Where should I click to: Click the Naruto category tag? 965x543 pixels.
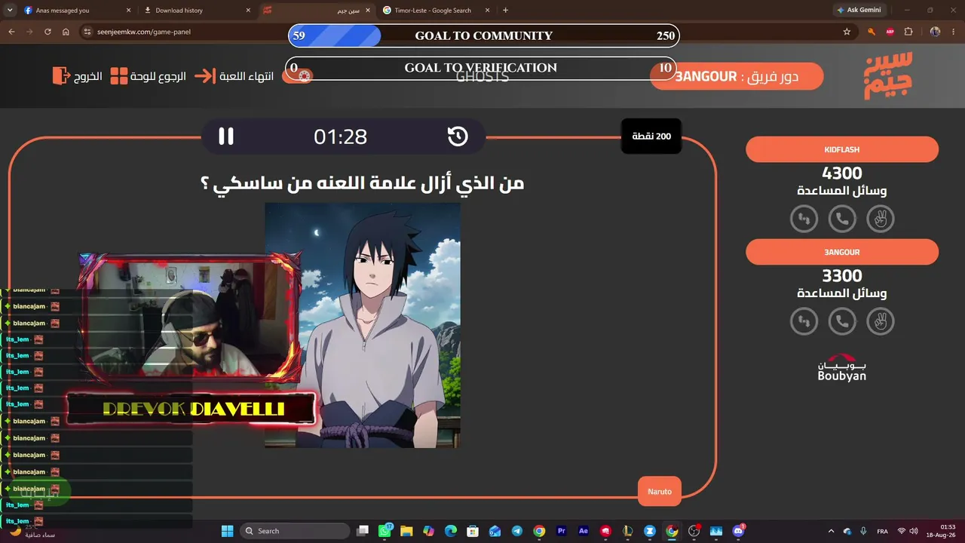click(x=660, y=491)
